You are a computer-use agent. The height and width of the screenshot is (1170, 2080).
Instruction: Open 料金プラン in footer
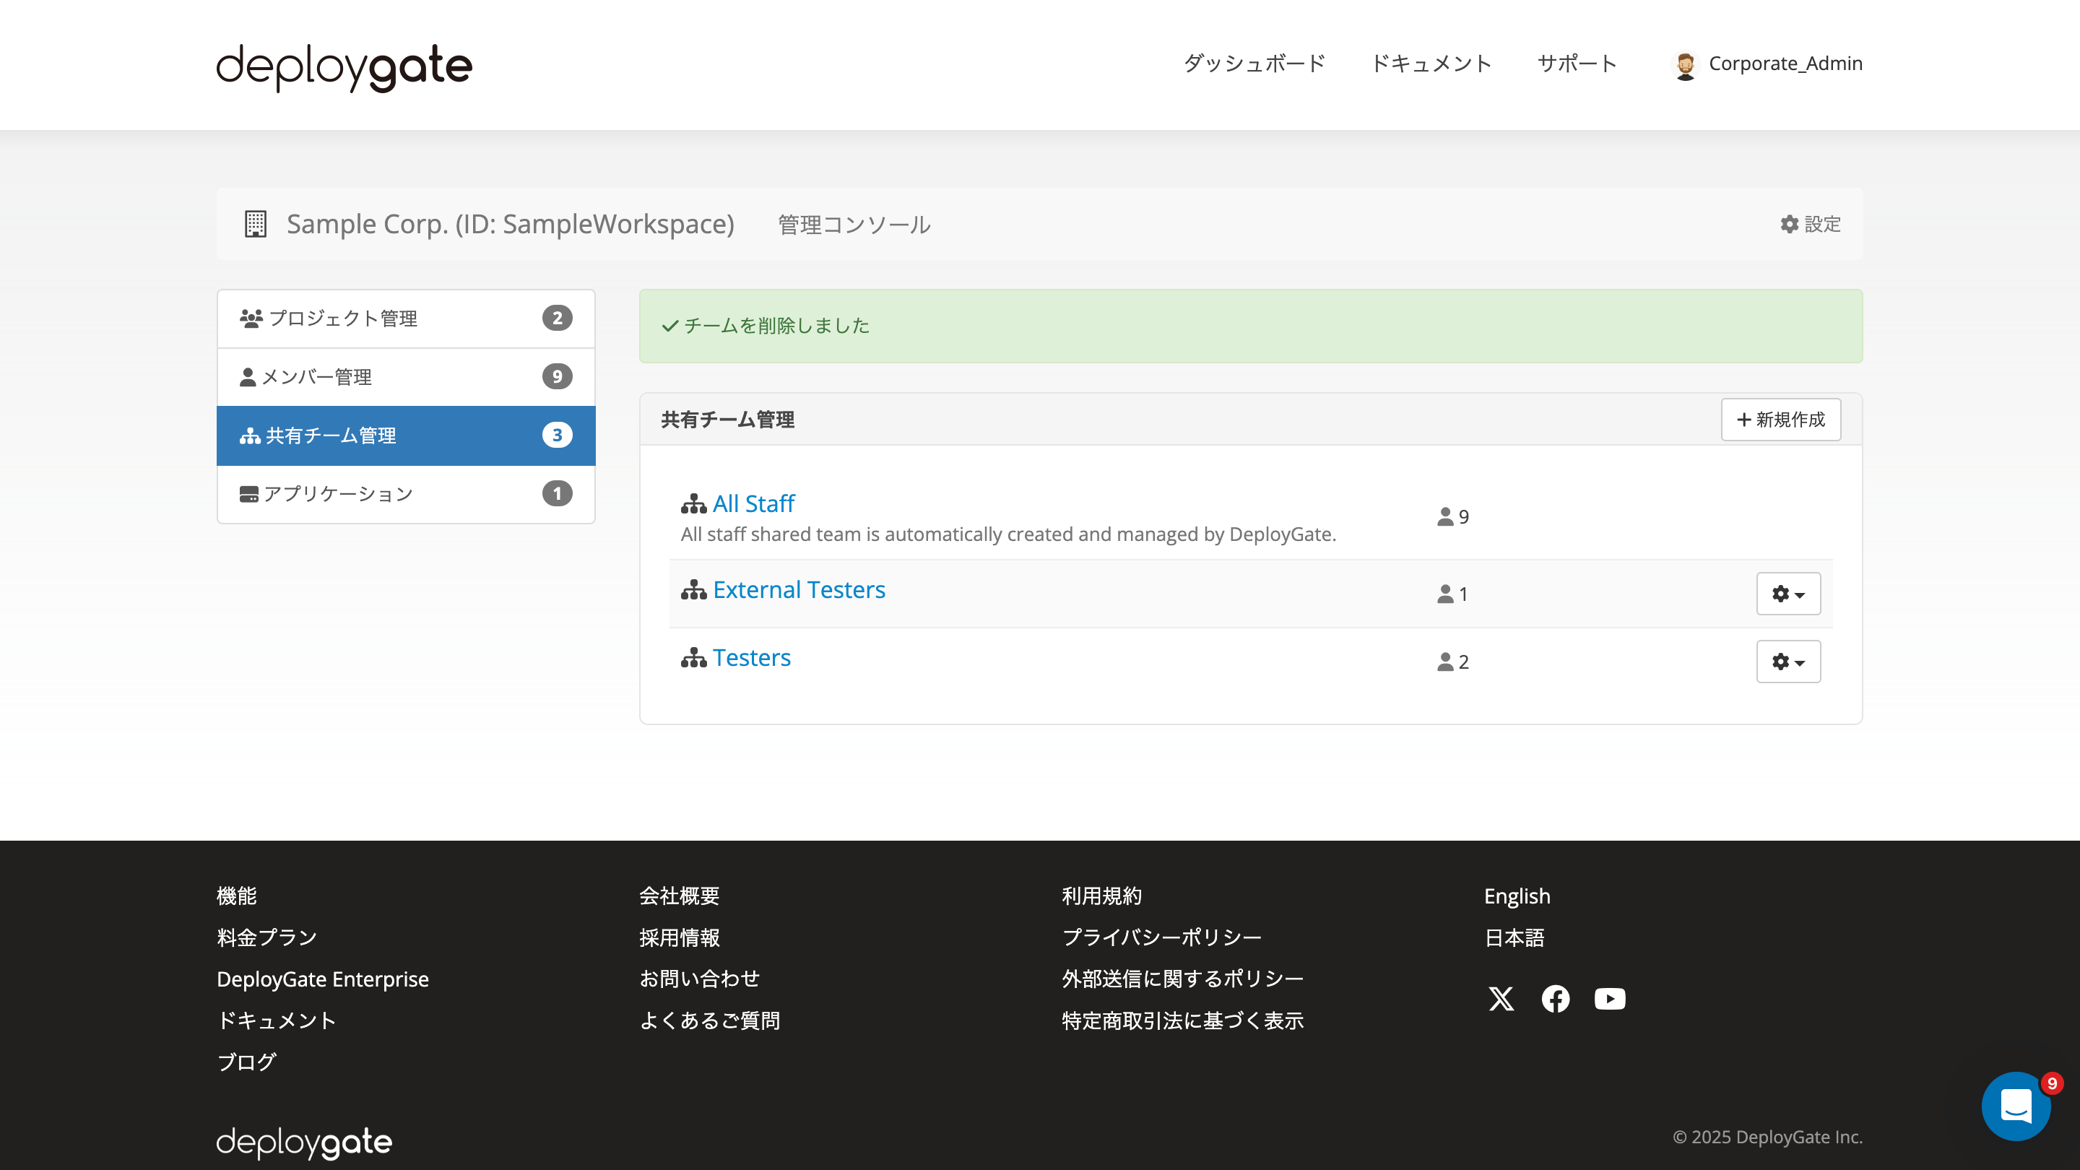266,937
